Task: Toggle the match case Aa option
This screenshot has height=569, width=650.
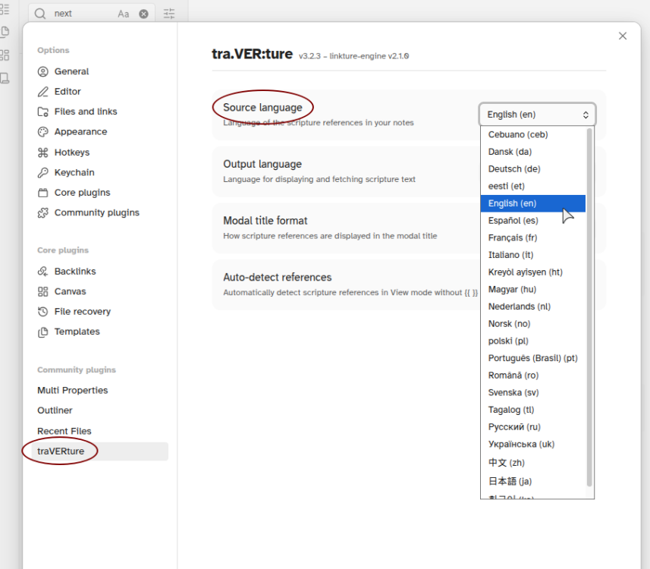Action: click(123, 14)
